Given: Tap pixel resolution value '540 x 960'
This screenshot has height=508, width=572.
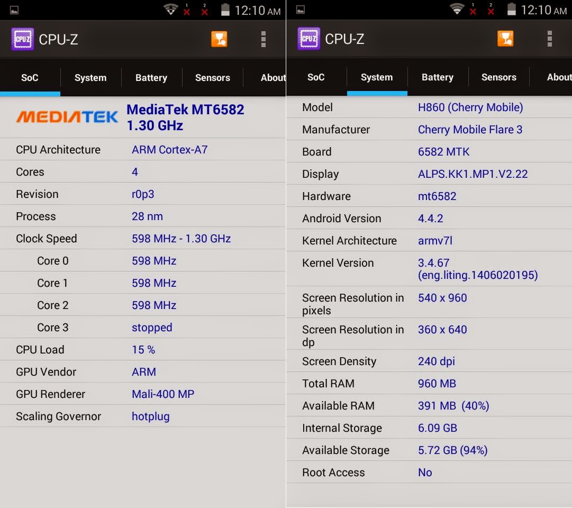Looking at the screenshot, I should (442, 298).
